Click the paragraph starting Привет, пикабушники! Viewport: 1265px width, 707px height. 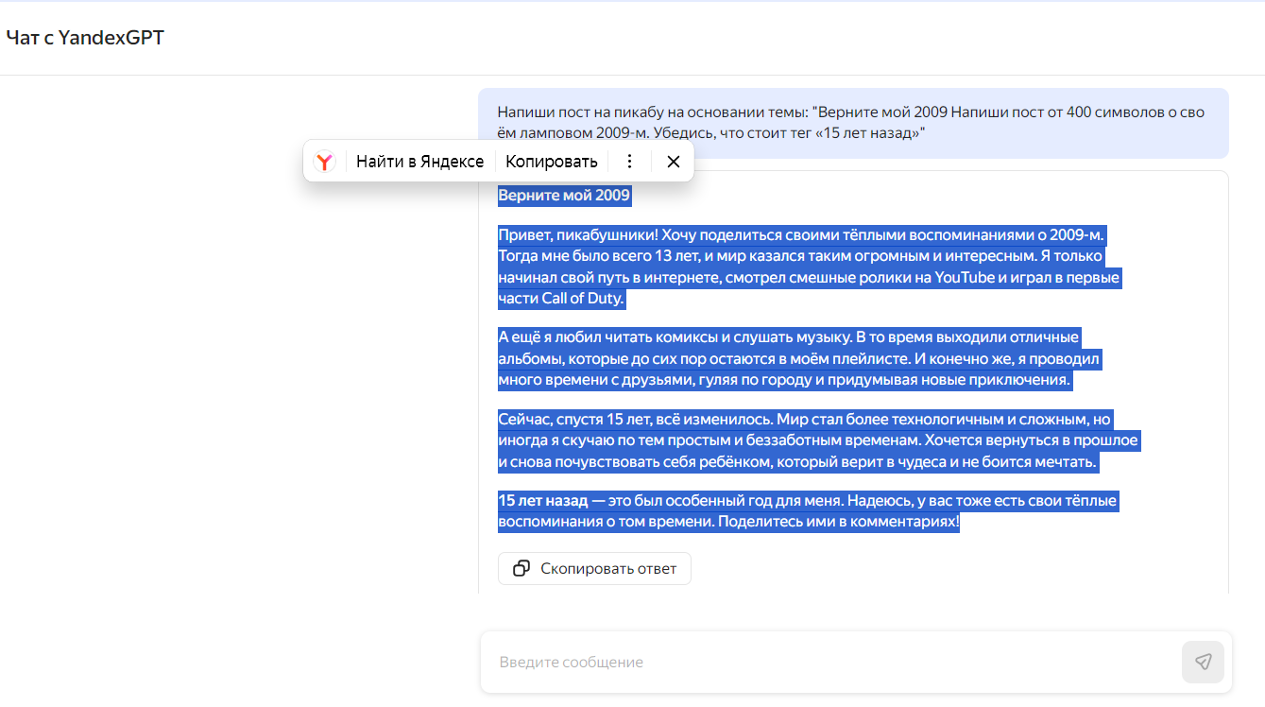pos(810,267)
